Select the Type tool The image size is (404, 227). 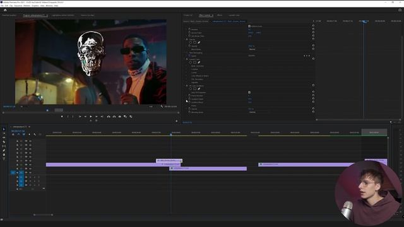click(4, 159)
